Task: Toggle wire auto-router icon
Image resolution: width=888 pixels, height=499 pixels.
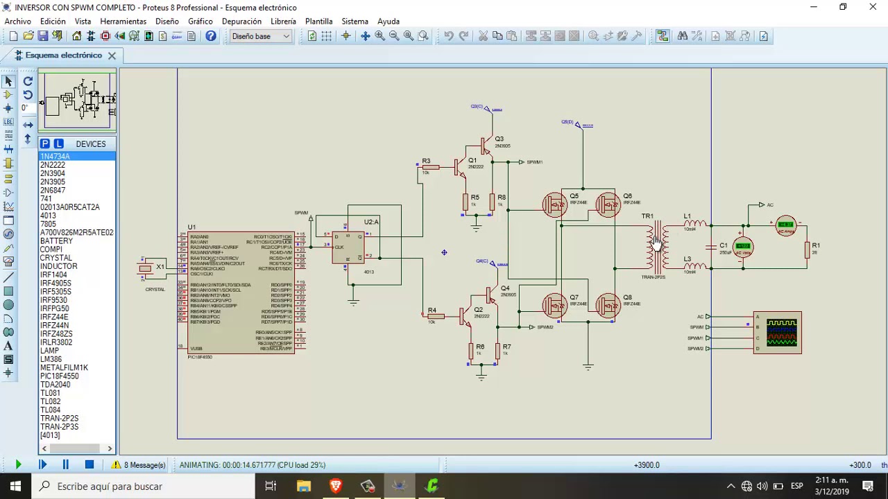Action: pyautogui.click(x=663, y=36)
